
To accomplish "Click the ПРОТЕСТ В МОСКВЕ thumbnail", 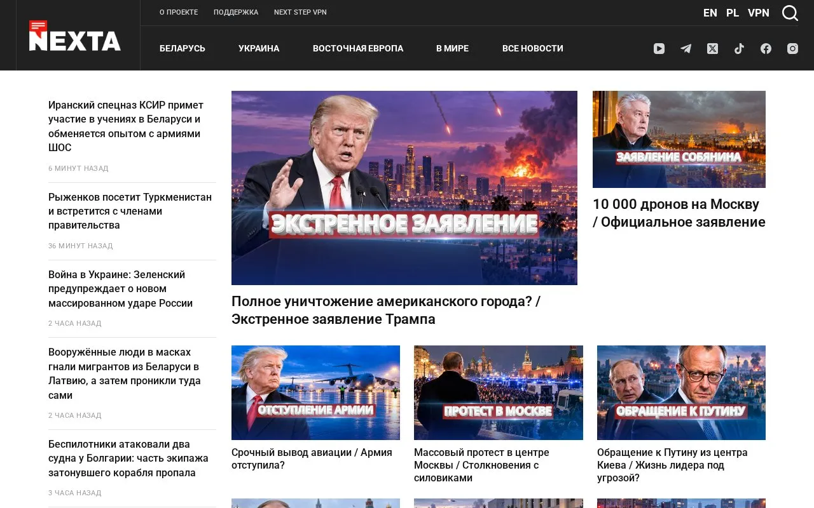I will [x=499, y=392].
